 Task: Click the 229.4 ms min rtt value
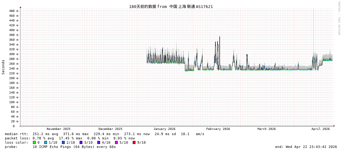pos(106,134)
